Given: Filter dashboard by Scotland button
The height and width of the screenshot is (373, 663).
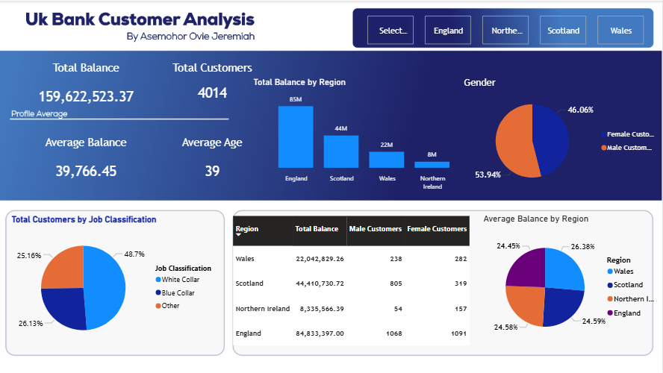Looking at the screenshot, I should tap(563, 30).
